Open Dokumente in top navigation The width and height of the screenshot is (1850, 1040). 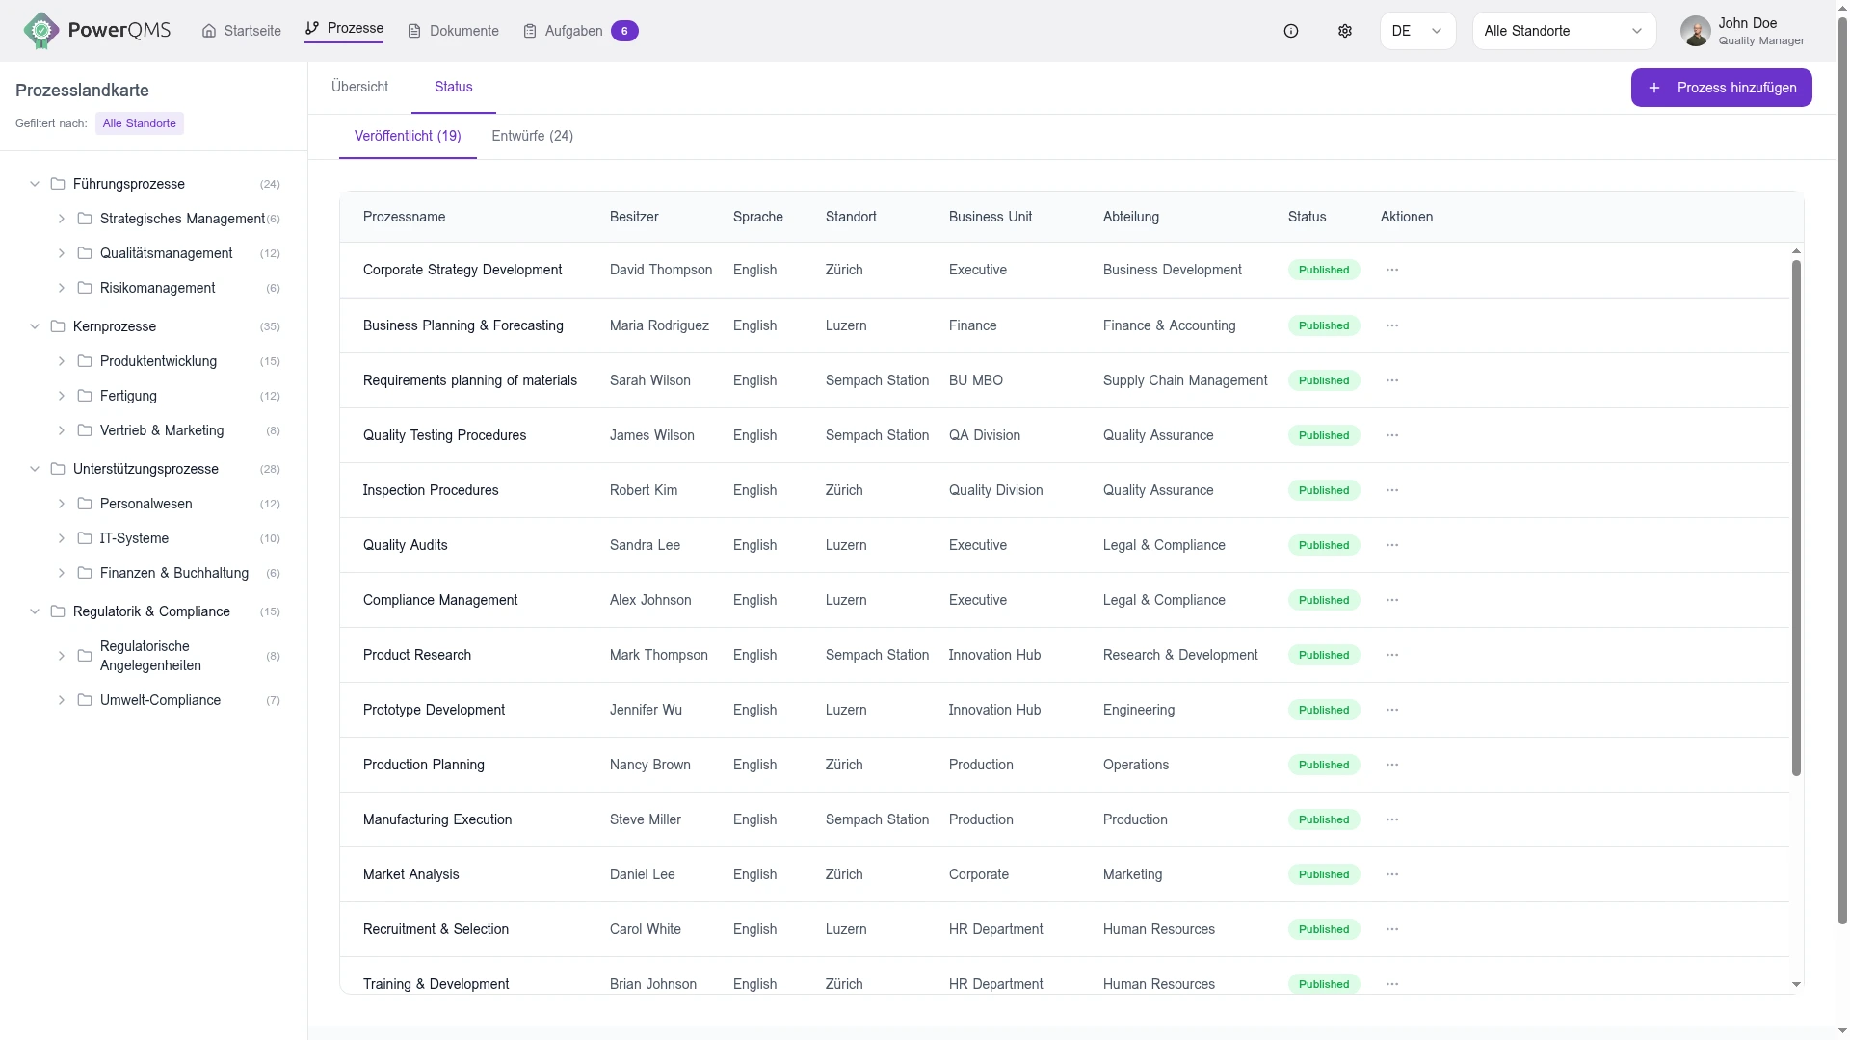click(x=453, y=31)
